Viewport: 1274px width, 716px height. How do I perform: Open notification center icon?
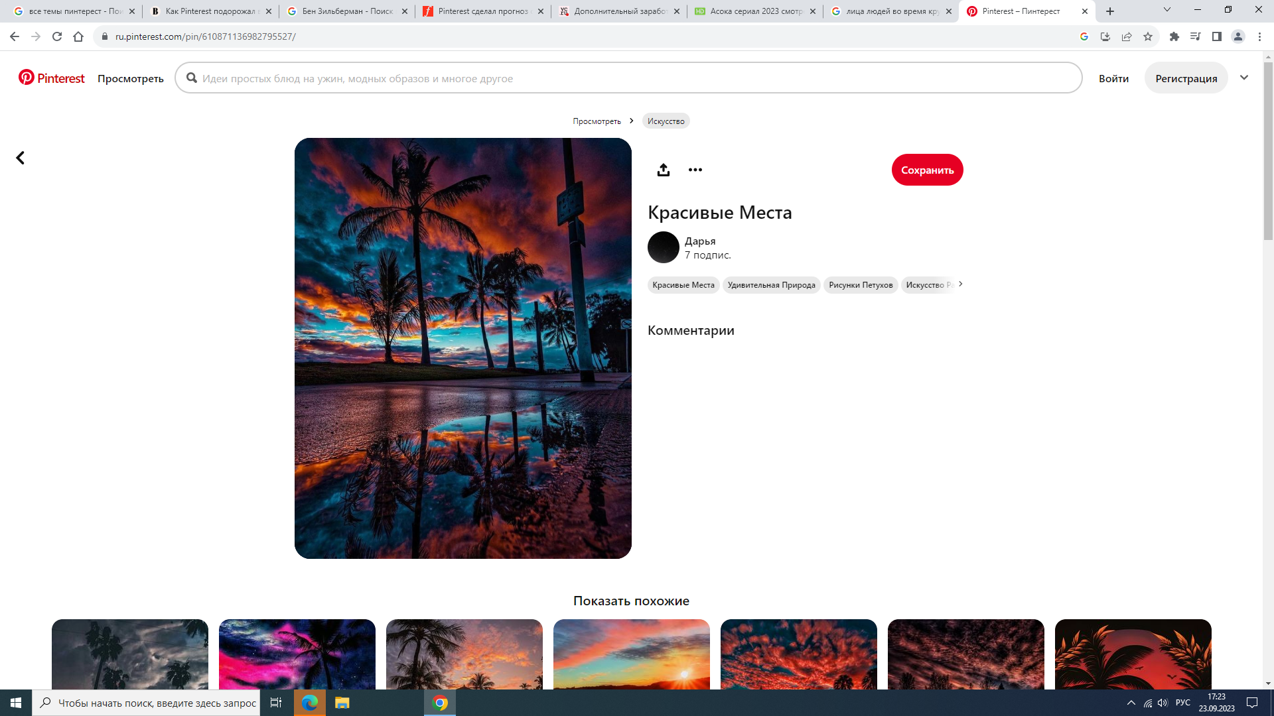(x=1252, y=703)
